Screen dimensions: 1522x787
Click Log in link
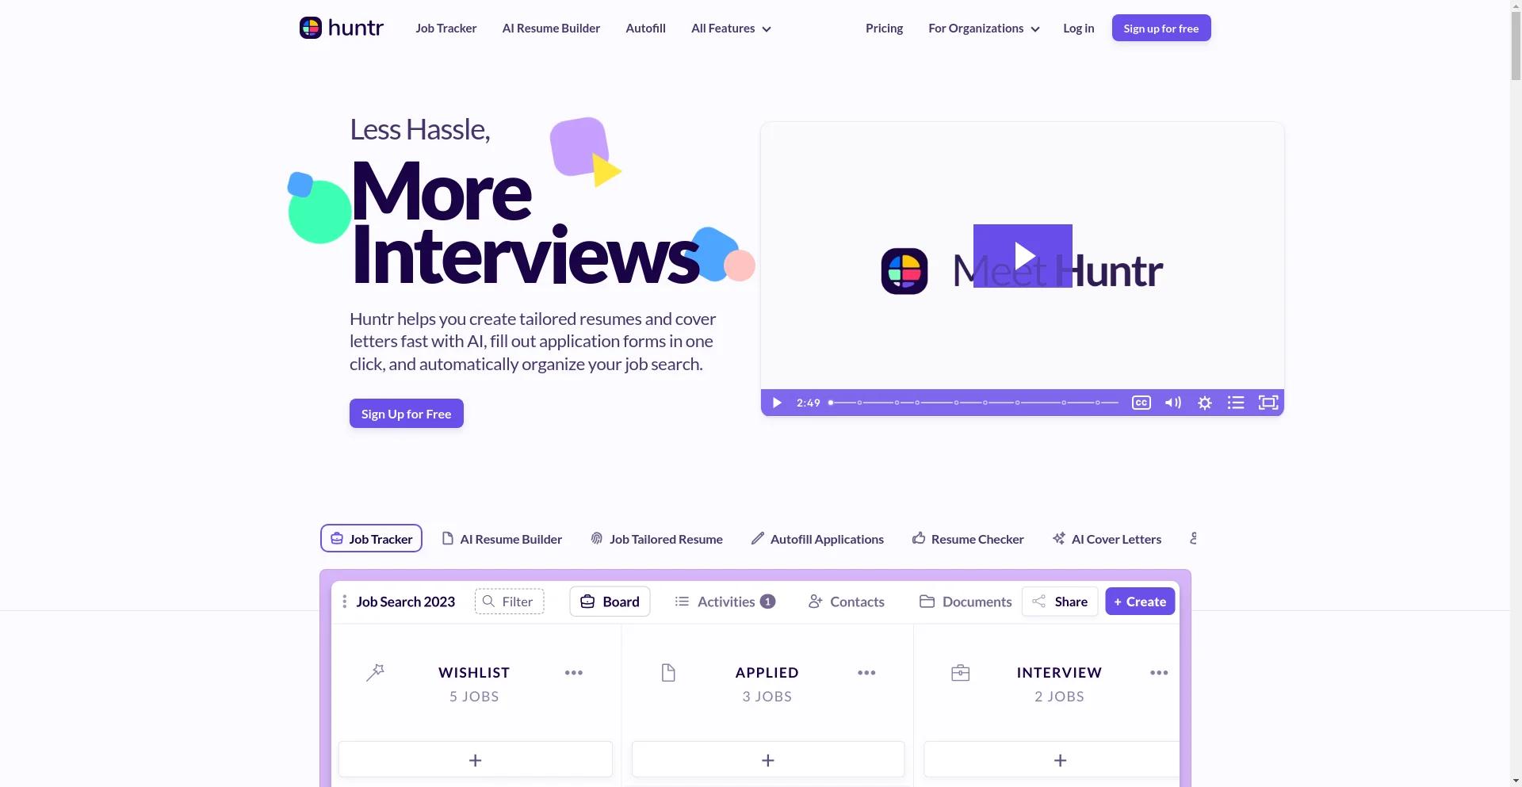[x=1078, y=29]
